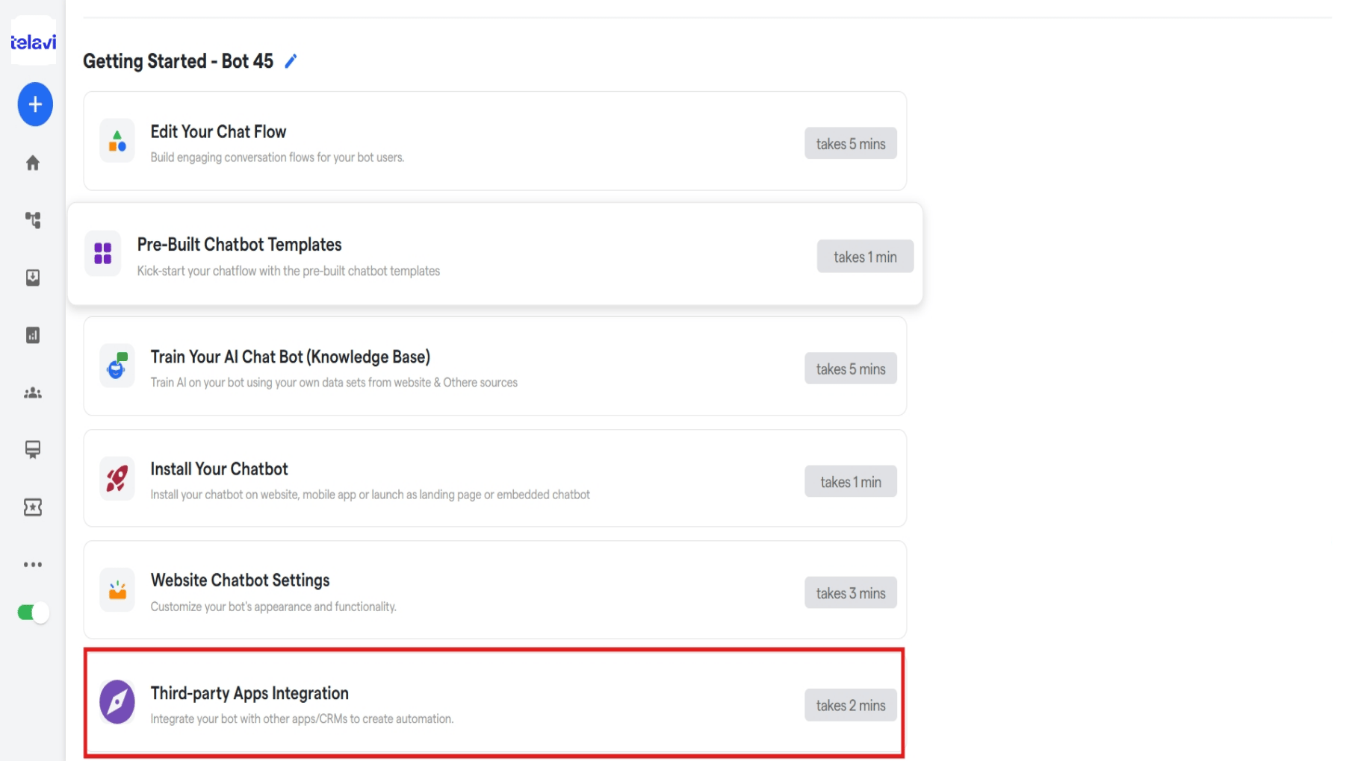
Task: Click 'takes 5 mins' badge on Edit Chat Flow
Action: 851,144
